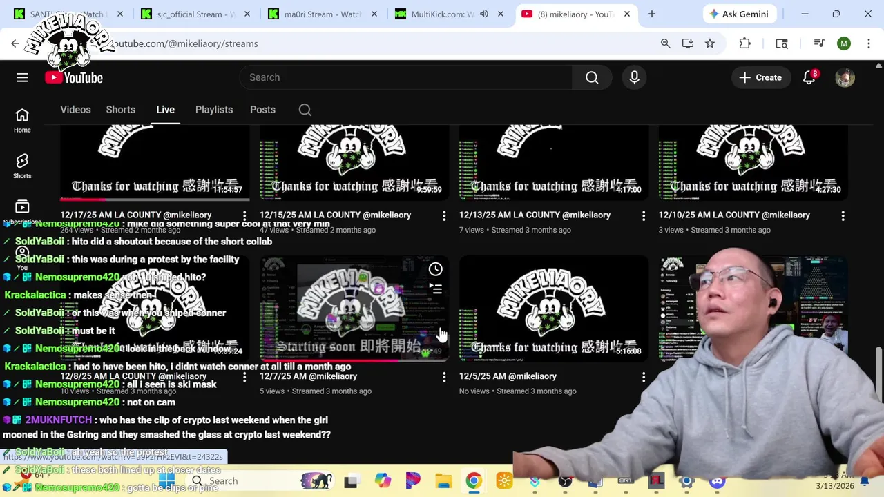Open Chrome zoom indicator in the address bar

(x=665, y=43)
